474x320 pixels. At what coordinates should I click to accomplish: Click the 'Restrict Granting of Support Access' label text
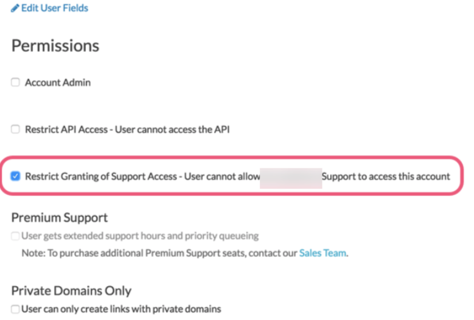coord(101,176)
